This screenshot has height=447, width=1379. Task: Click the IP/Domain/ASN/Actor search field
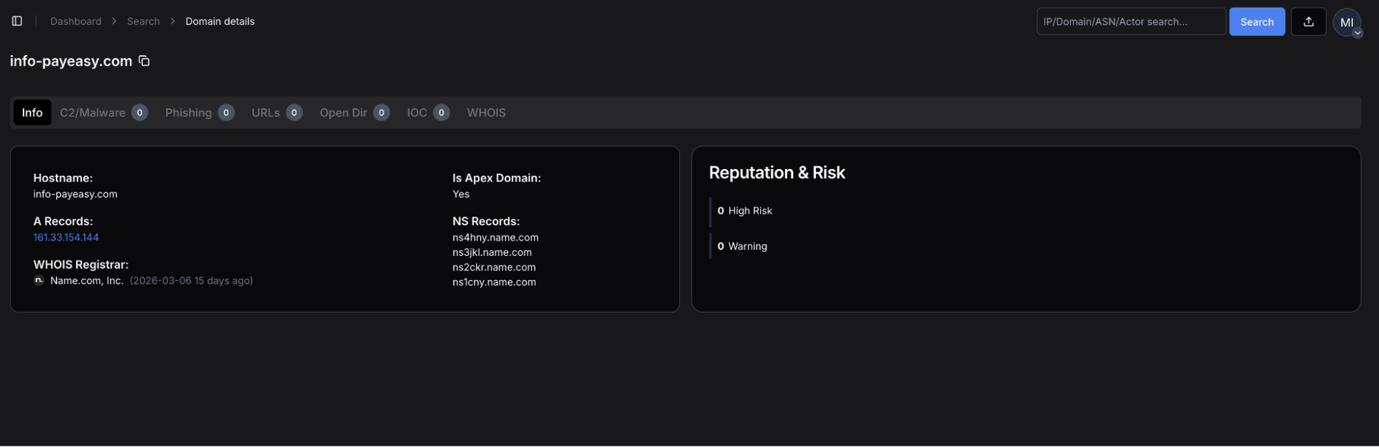[1130, 21]
